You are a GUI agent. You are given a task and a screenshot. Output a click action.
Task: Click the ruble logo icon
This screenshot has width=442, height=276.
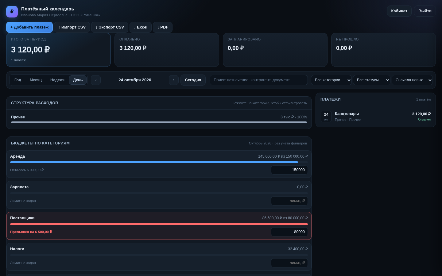(12, 12)
